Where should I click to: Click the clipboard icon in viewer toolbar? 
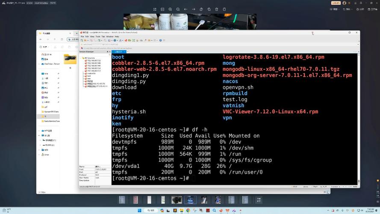[224, 9]
